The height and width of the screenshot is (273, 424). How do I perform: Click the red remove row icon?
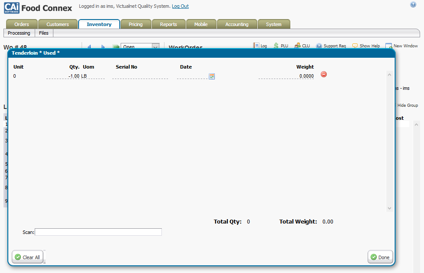tap(324, 74)
